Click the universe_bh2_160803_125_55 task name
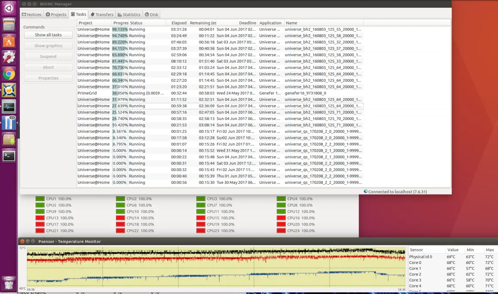Image resolution: width=498 pixels, height=294 pixels. point(323,29)
